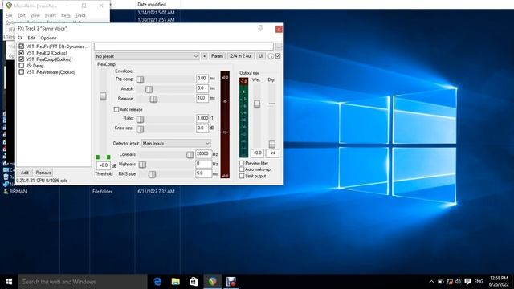The image size is (514, 289).
Task: Open the FX menu in FX window
Action: pos(20,38)
